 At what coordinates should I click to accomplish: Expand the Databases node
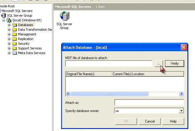(9, 25)
